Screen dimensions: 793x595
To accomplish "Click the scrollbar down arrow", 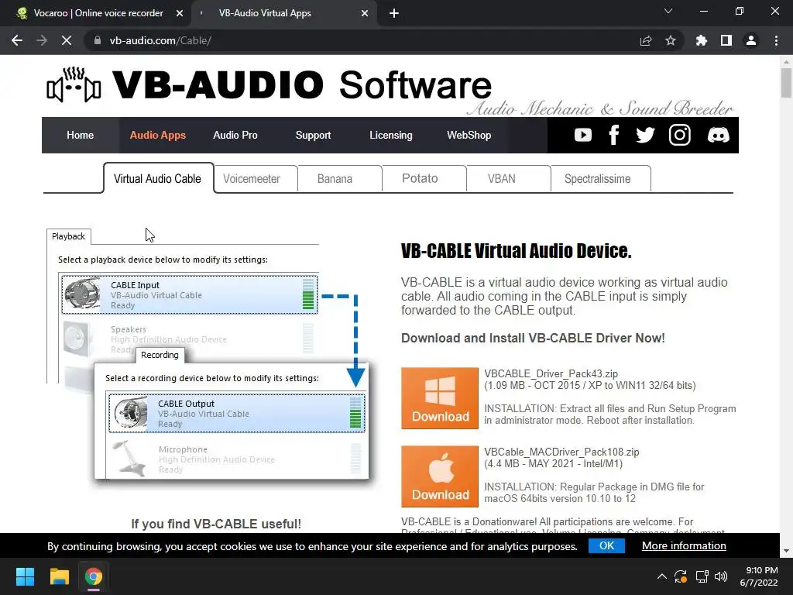I will (786, 551).
